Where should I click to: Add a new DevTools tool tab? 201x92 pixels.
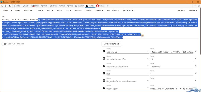pyautogui.click(x=108, y=6)
